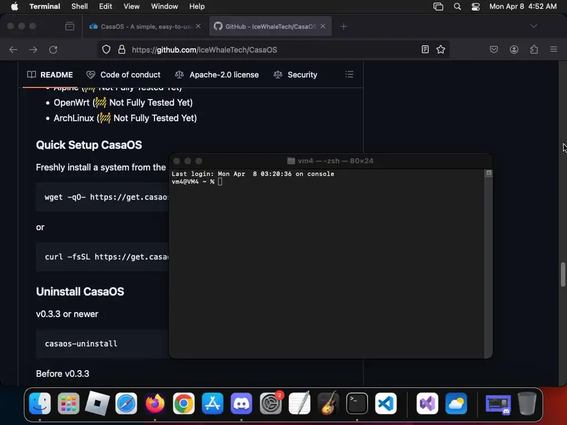This screenshot has width=567, height=425.
Task: Close the GitHub CasaOS tab
Action: pyautogui.click(x=323, y=26)
